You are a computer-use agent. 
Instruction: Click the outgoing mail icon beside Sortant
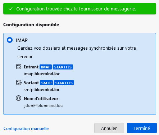[x=19, y=83]
